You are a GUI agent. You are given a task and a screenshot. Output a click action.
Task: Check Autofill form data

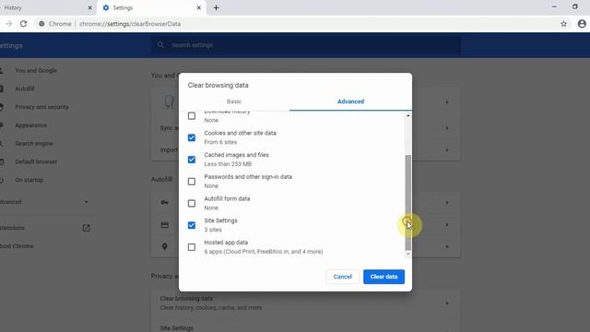192,203
